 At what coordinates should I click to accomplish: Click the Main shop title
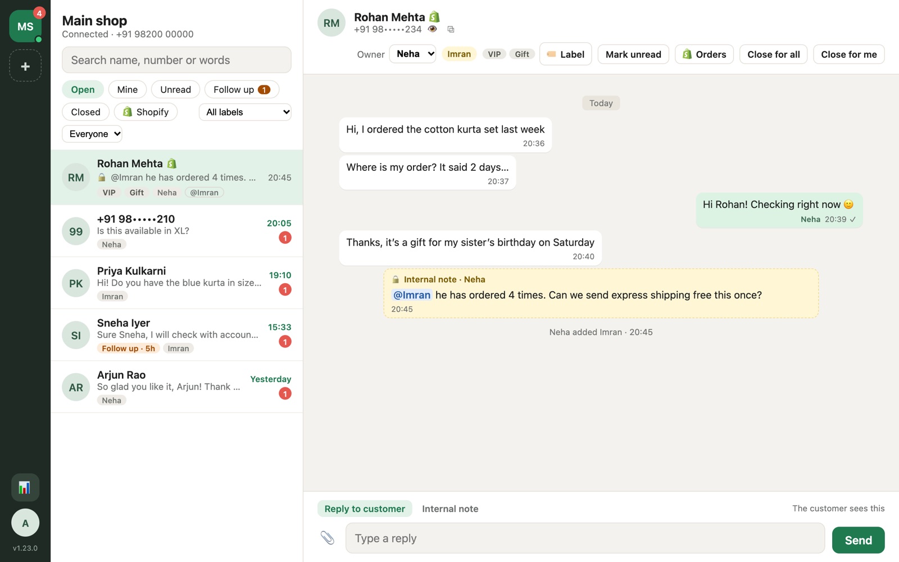pyautogui.click(x=94, y=21)
